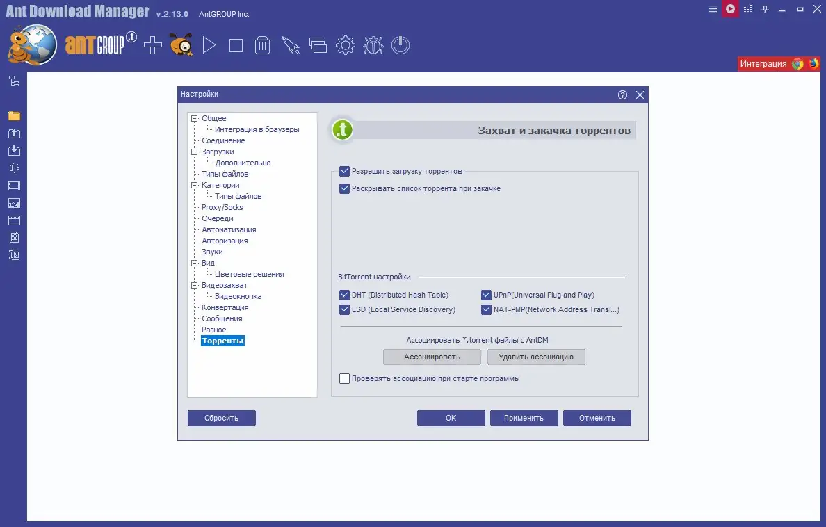Click 'Отменить' cancel button
Screen dimensions: 826x527
(597, 418)
